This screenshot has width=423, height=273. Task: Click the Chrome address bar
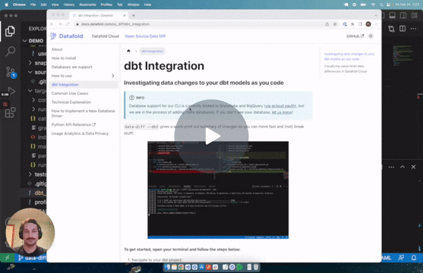[200, 24]
